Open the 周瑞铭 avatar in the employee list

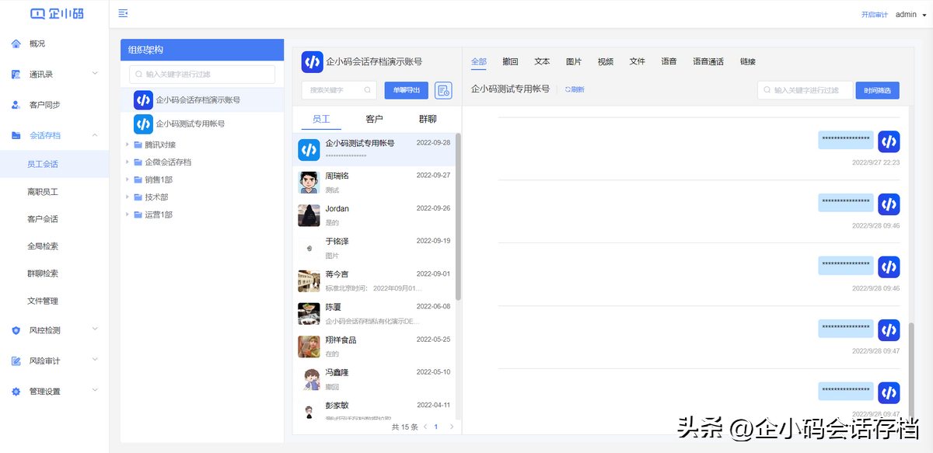[x=309, y=183]
